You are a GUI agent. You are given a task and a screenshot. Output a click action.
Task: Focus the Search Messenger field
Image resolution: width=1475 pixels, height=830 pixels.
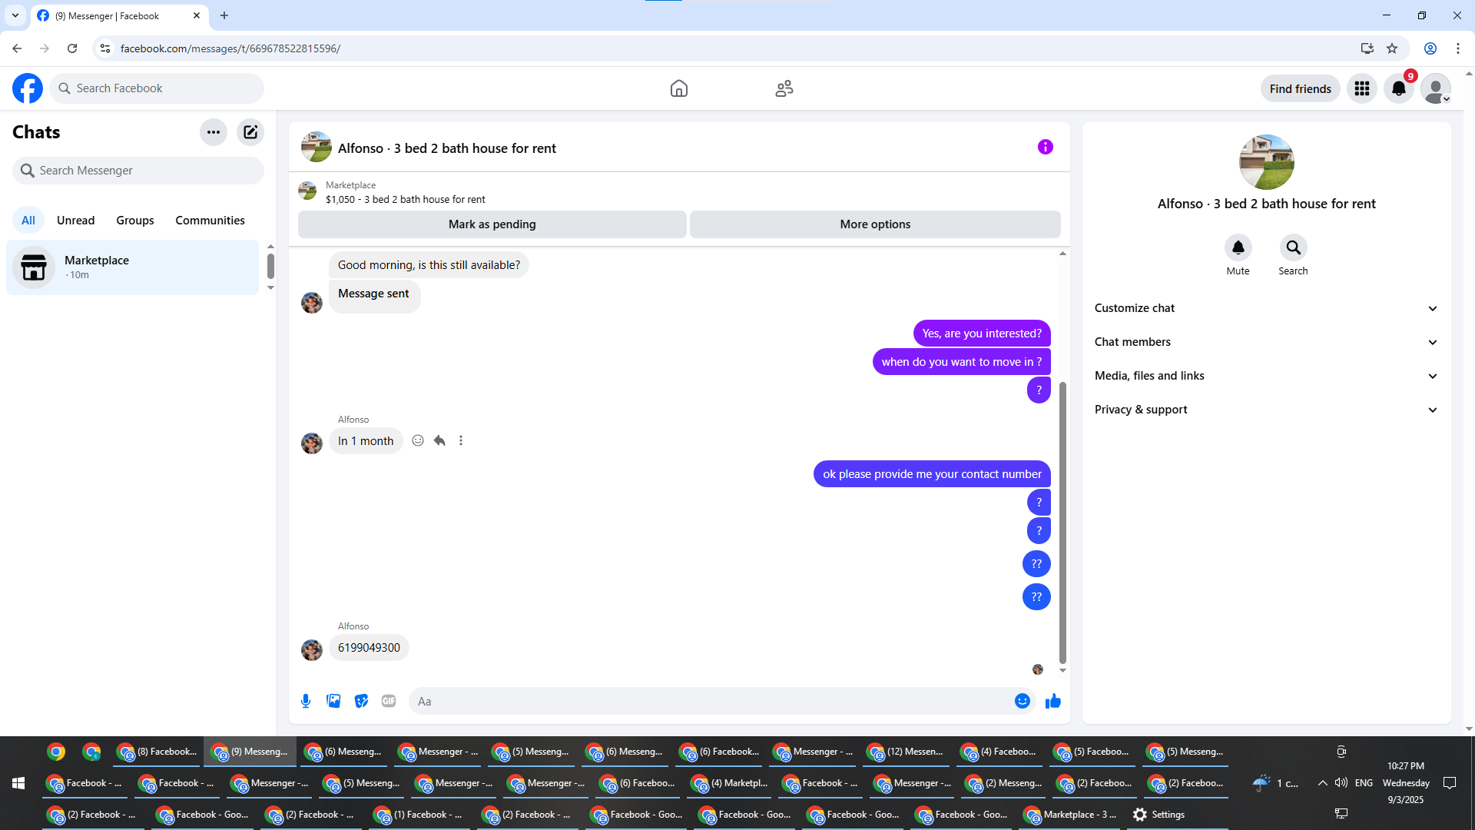coord(138,171)
